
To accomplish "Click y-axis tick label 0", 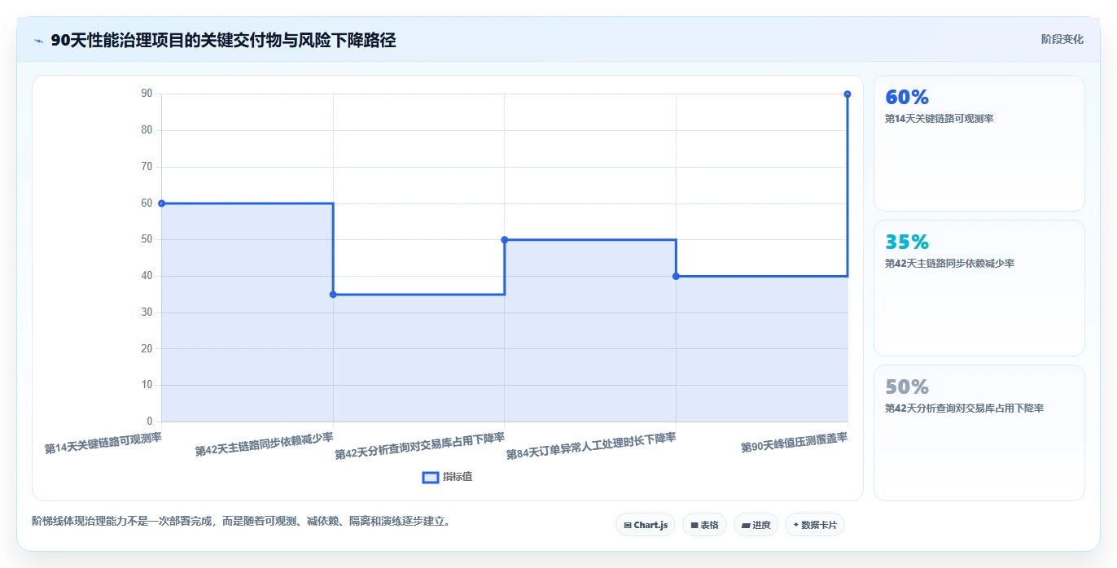I will click(x=149, y=422).
